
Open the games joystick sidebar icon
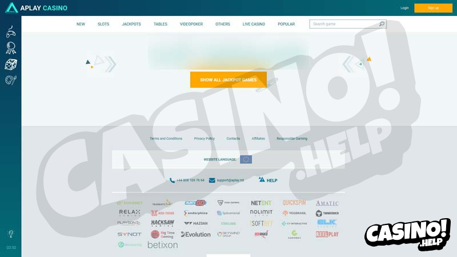11,31
